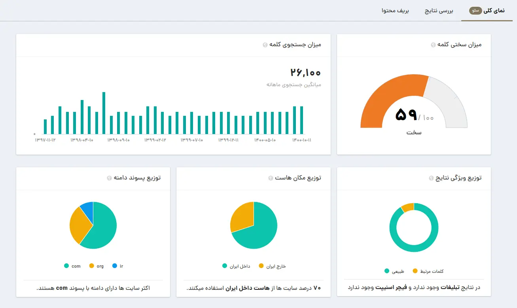Click the com legend label
This screenshot has width=517, height=308.
coord(76,266)
